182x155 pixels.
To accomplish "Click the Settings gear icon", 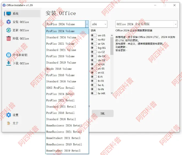I will coord(9,115).
